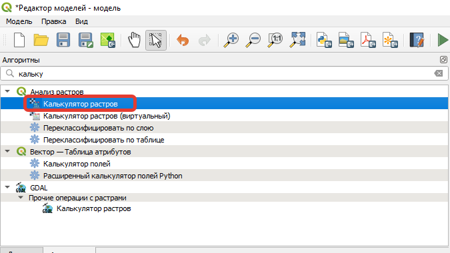Collapse the Анализ растров group
450x253 pixels.
(x=7, y=91)
